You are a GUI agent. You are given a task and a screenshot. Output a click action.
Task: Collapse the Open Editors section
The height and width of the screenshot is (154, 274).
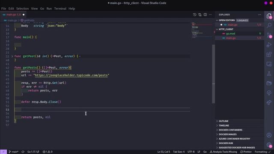pyautogui.click(x=217, y=20)
